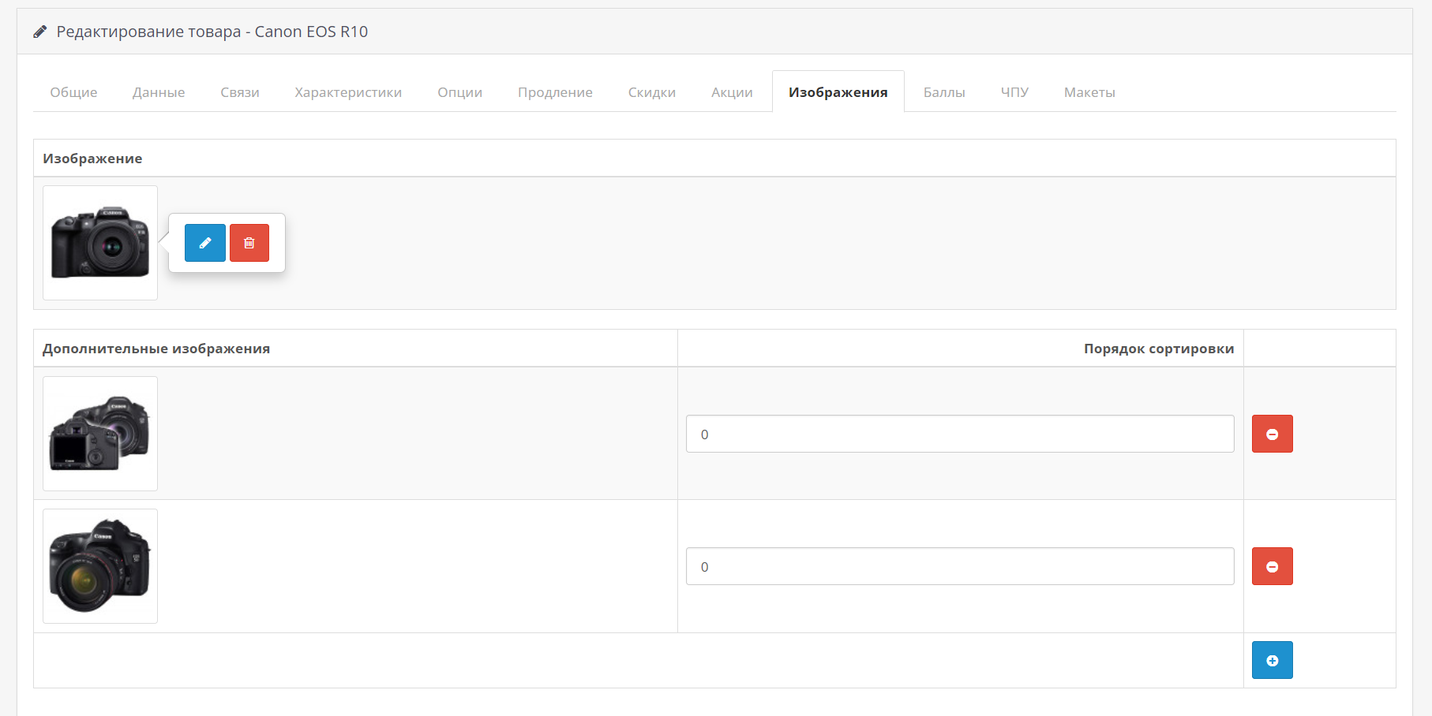Click the red trash delete image button

(x=249, y=243)
